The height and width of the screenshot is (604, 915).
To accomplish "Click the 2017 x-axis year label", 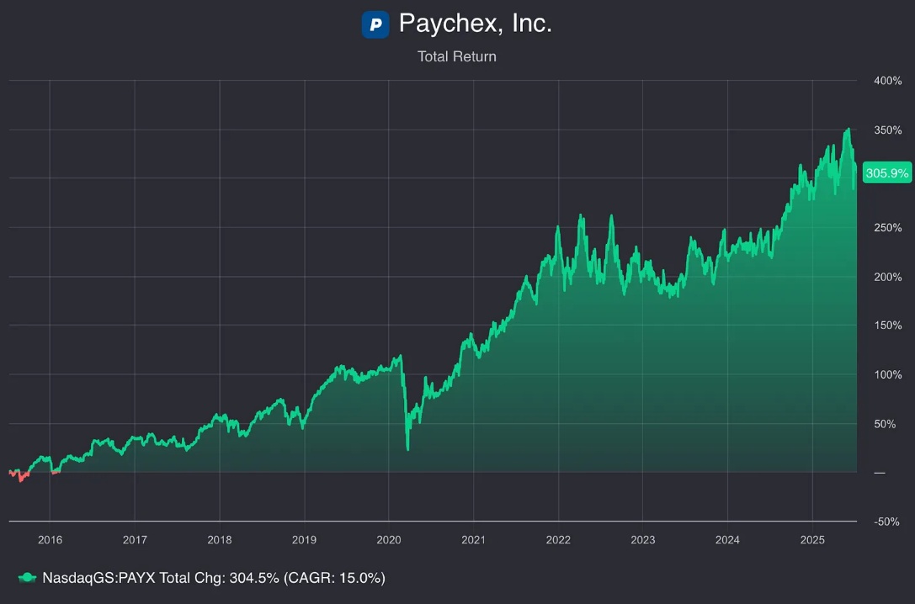I will [135, 540].
